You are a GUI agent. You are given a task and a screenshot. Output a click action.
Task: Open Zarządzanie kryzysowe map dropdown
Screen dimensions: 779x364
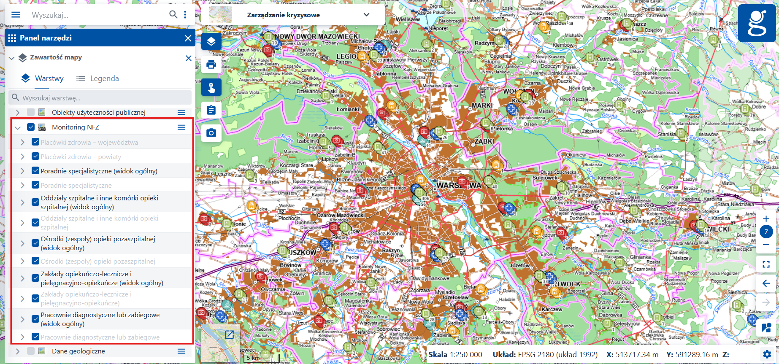[366, 15]
